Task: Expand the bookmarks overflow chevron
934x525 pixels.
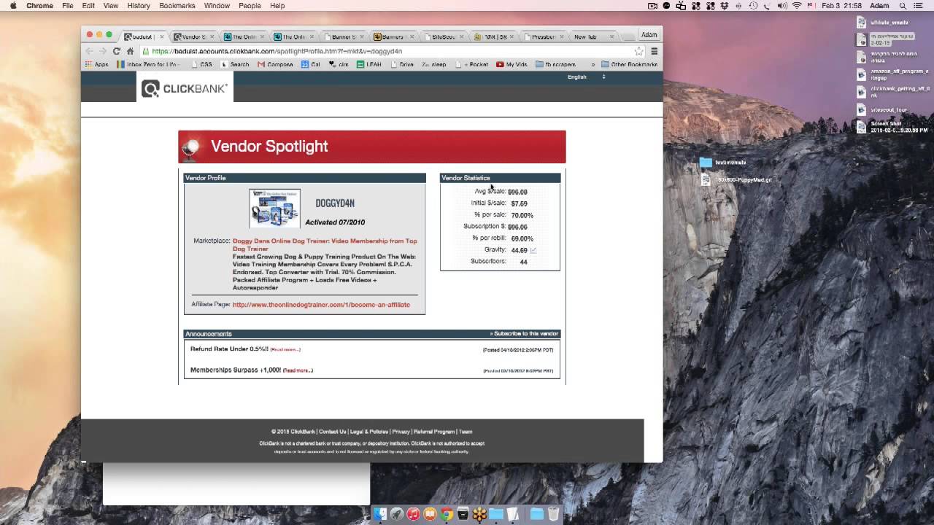Action: coord(593,64)
